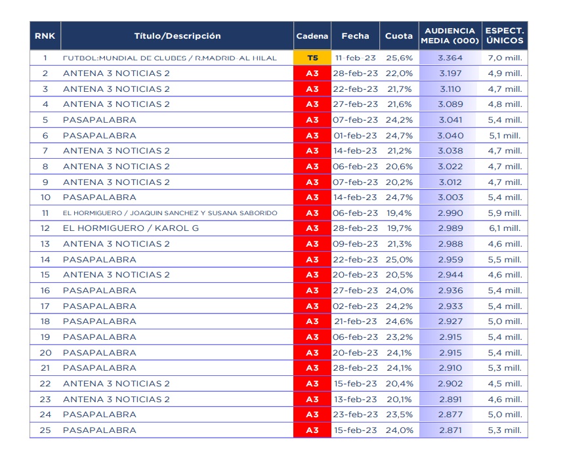Click EL HORMIGUERO / JOAQUIN SANCHEZ Y SUSANA SABORIDO
This screenshot has height=475, width=565.
click(170, 213)
